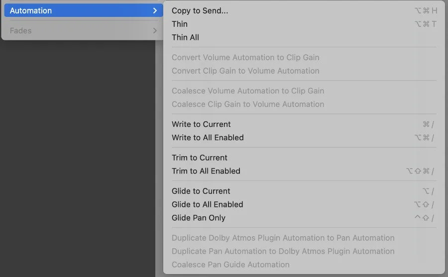The height and width of the screenshot is (277, 448).
Task: Choose Convert Volume Automation to Clip Gain
Action: (x=304, y=57)
